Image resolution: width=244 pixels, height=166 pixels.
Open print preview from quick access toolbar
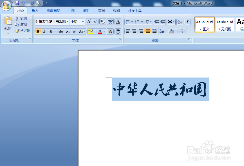click(38, 3)
